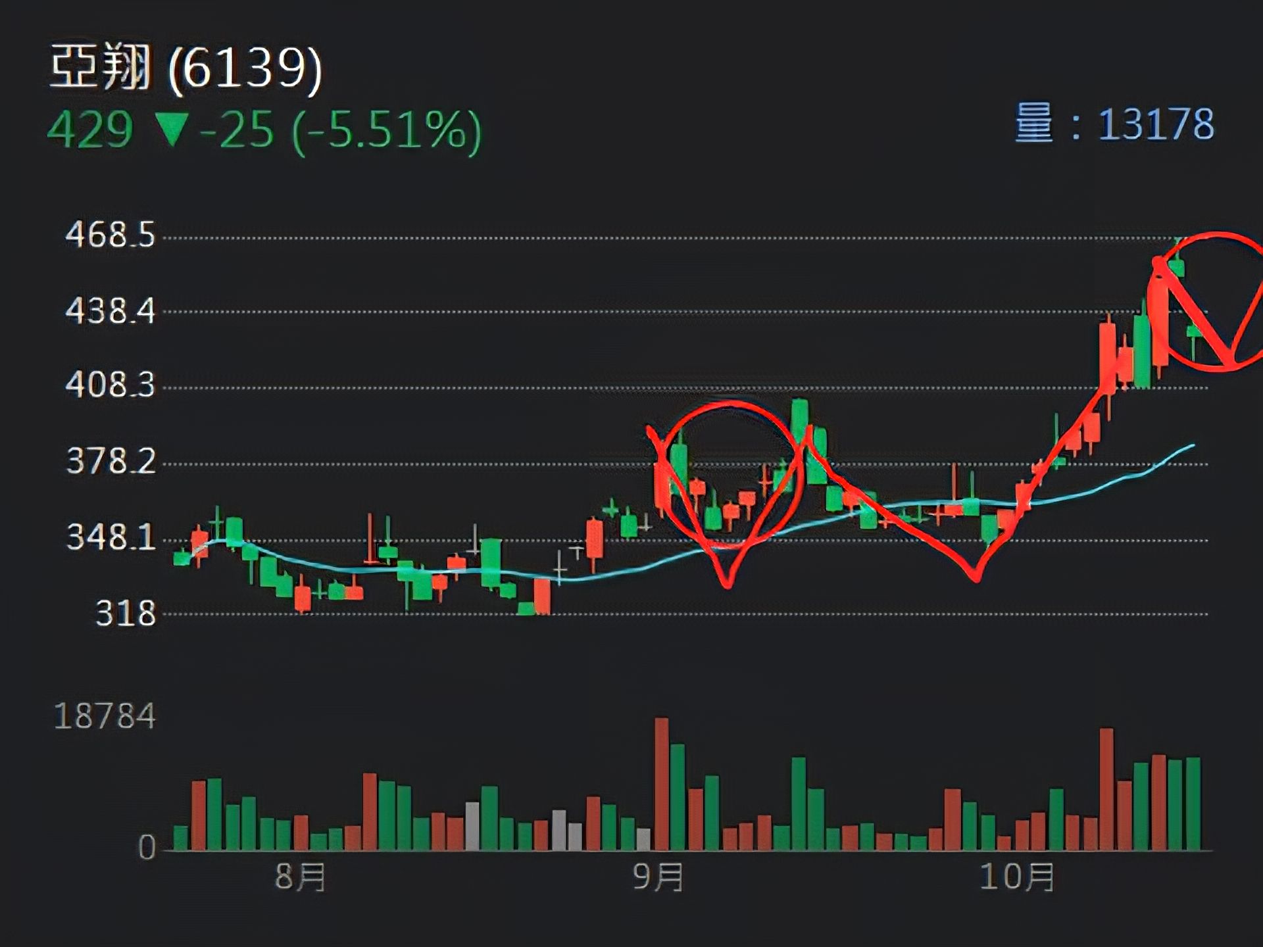Click the current price 429
1263x947 pixels.
tap(90, 130)
